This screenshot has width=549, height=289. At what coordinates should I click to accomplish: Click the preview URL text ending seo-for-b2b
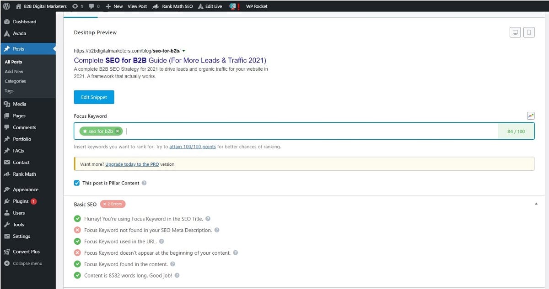pyautogui.click(x=127, y=51)
